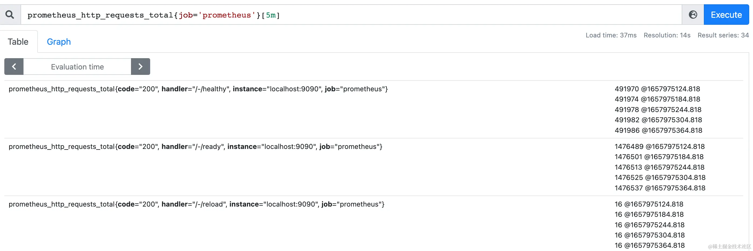753x251 pixels.
Task: Click the Load time: 37ms stat
Action: 611,35
